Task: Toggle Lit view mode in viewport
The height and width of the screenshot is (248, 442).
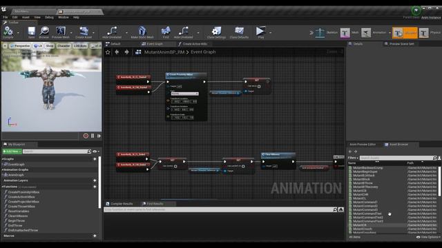Action: click(x=38, y=46)
